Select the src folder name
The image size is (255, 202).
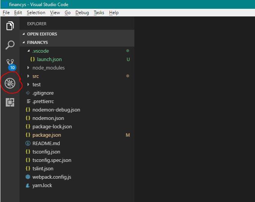coord(36,76)
